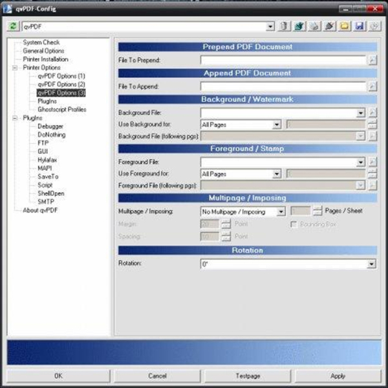Click the yellow open folder icon
The width and height of the screenshot is (388, 388).
click(x=345, y=26)
